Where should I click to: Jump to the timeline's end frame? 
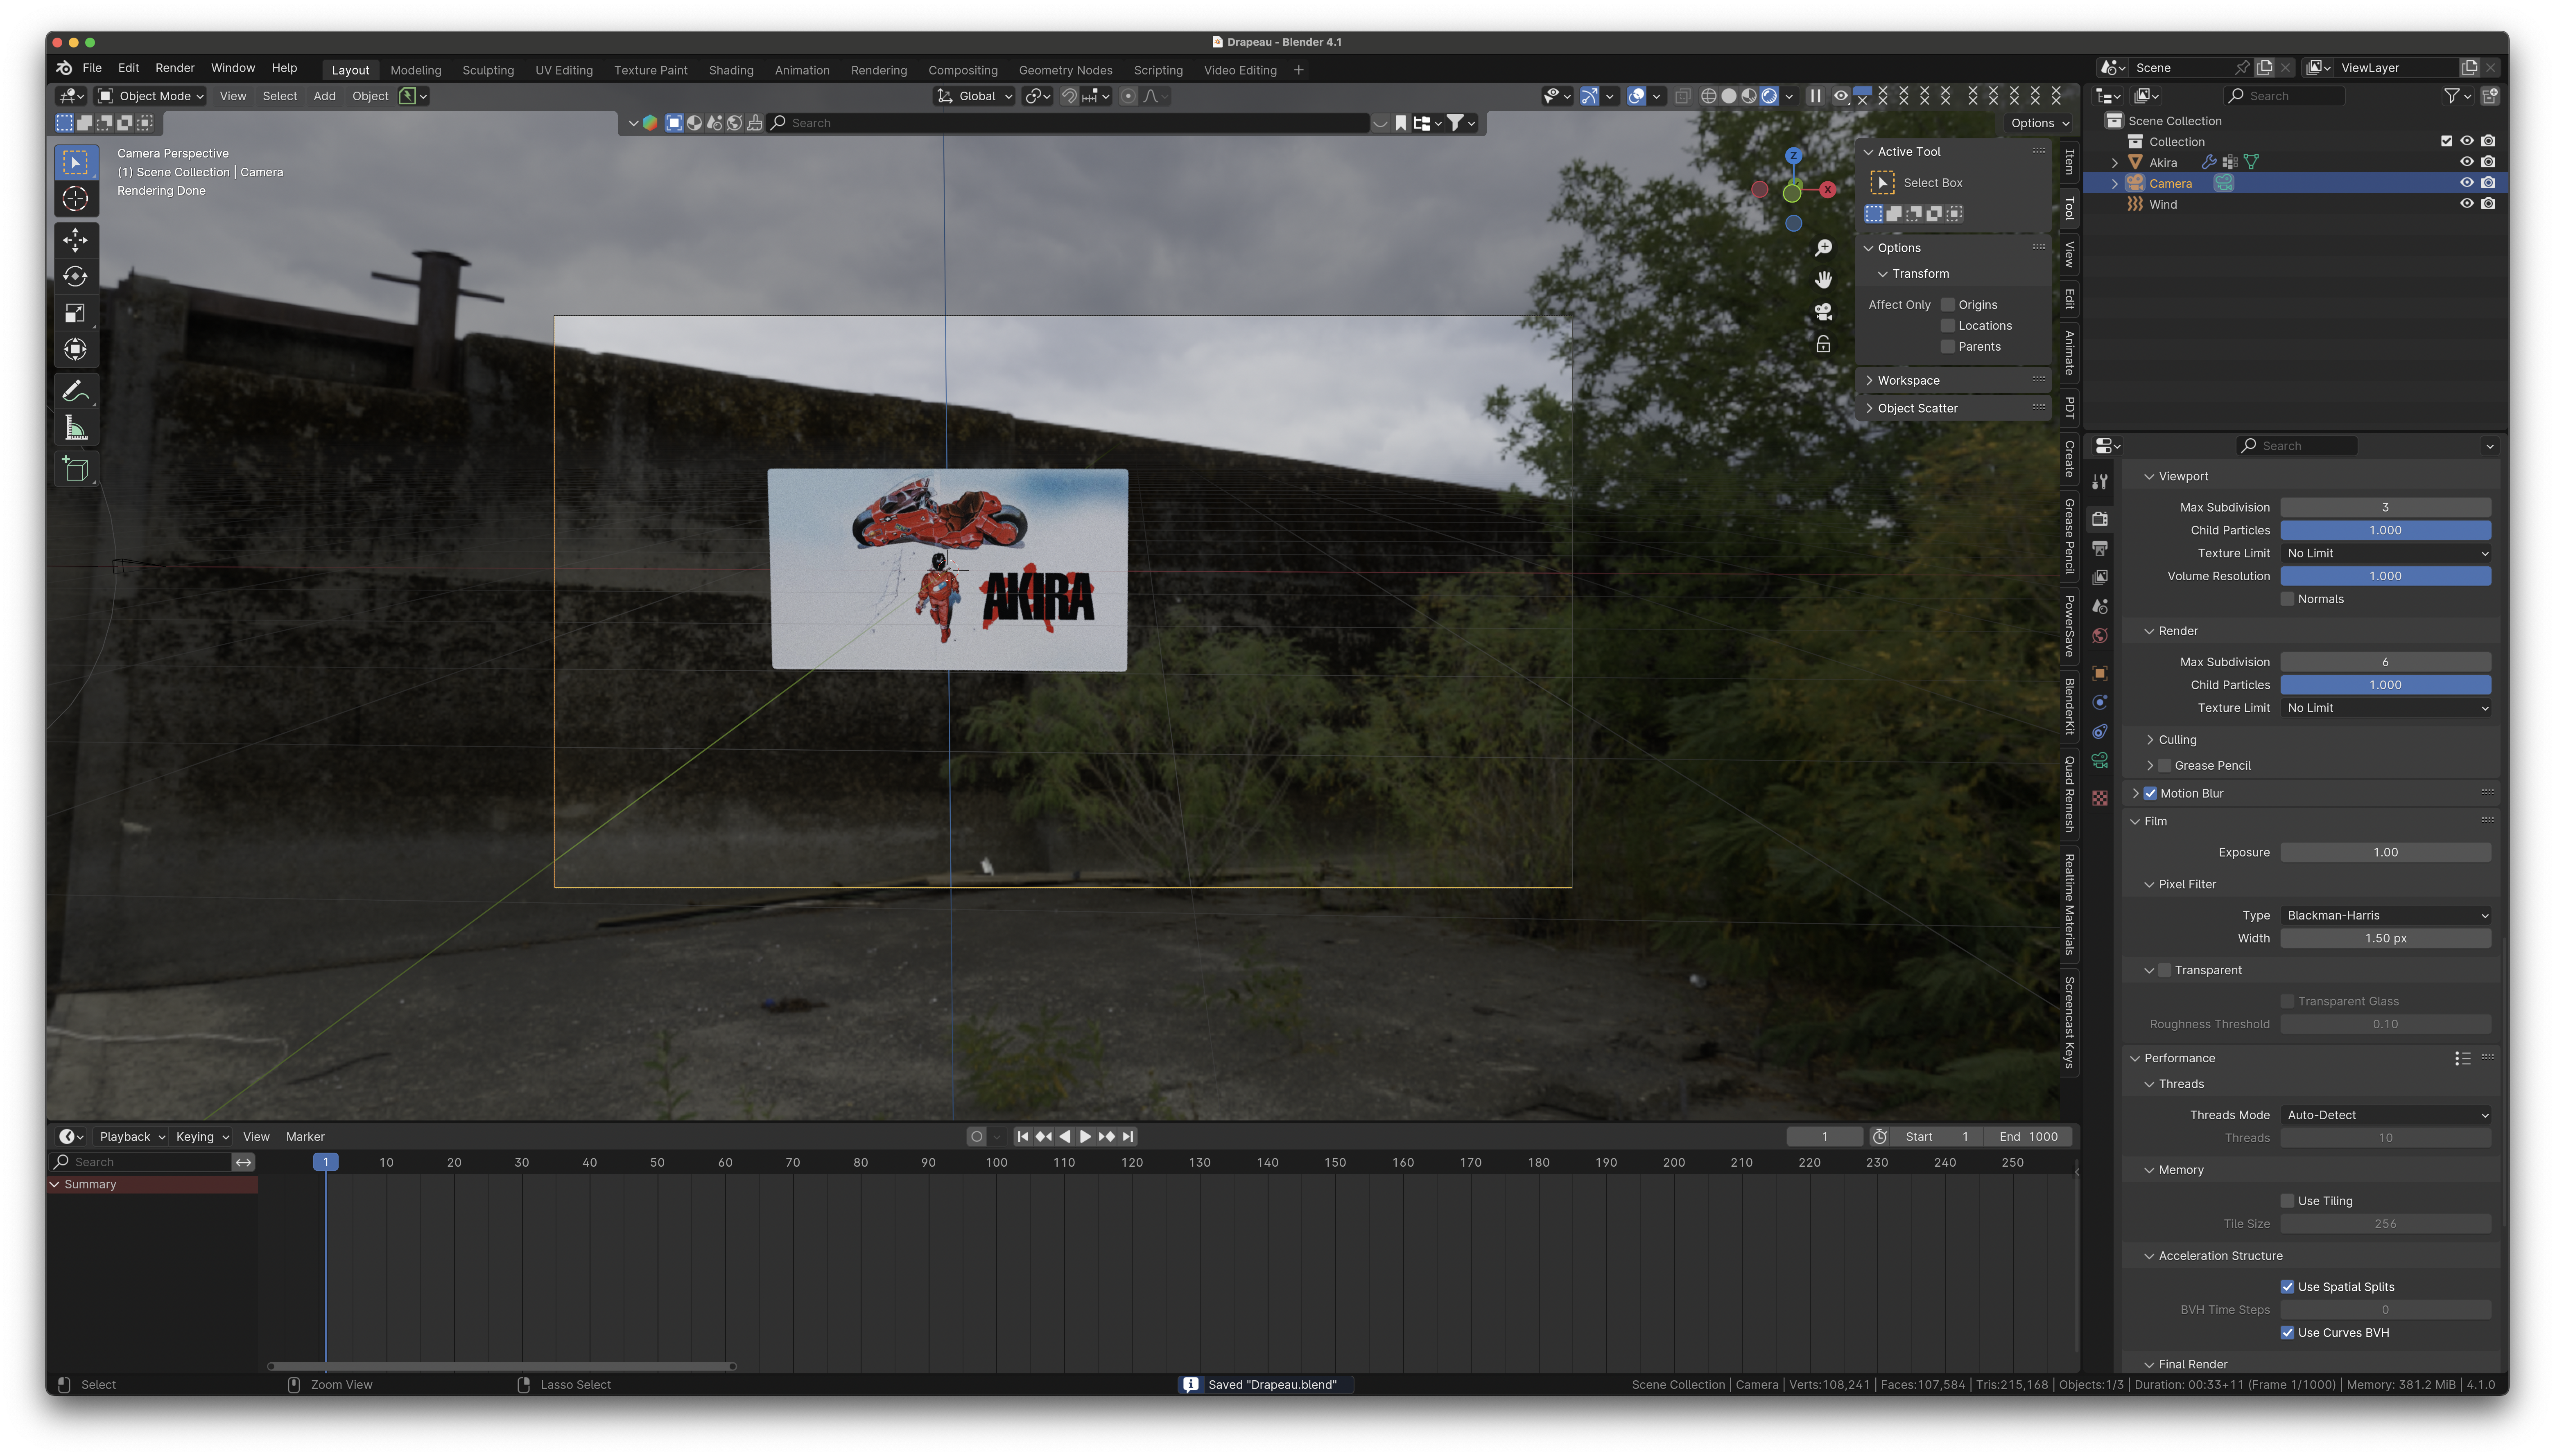pyautogui.click(x=1128, y=1137)
